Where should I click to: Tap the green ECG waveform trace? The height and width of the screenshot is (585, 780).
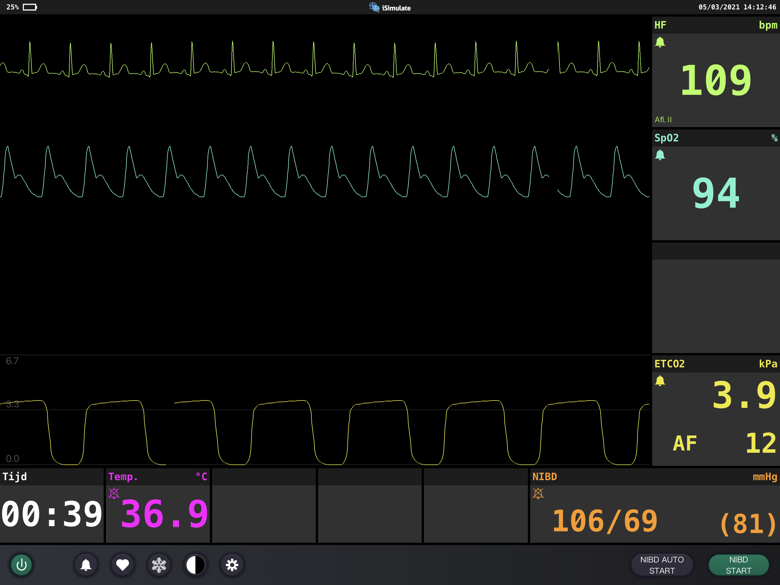324,59
